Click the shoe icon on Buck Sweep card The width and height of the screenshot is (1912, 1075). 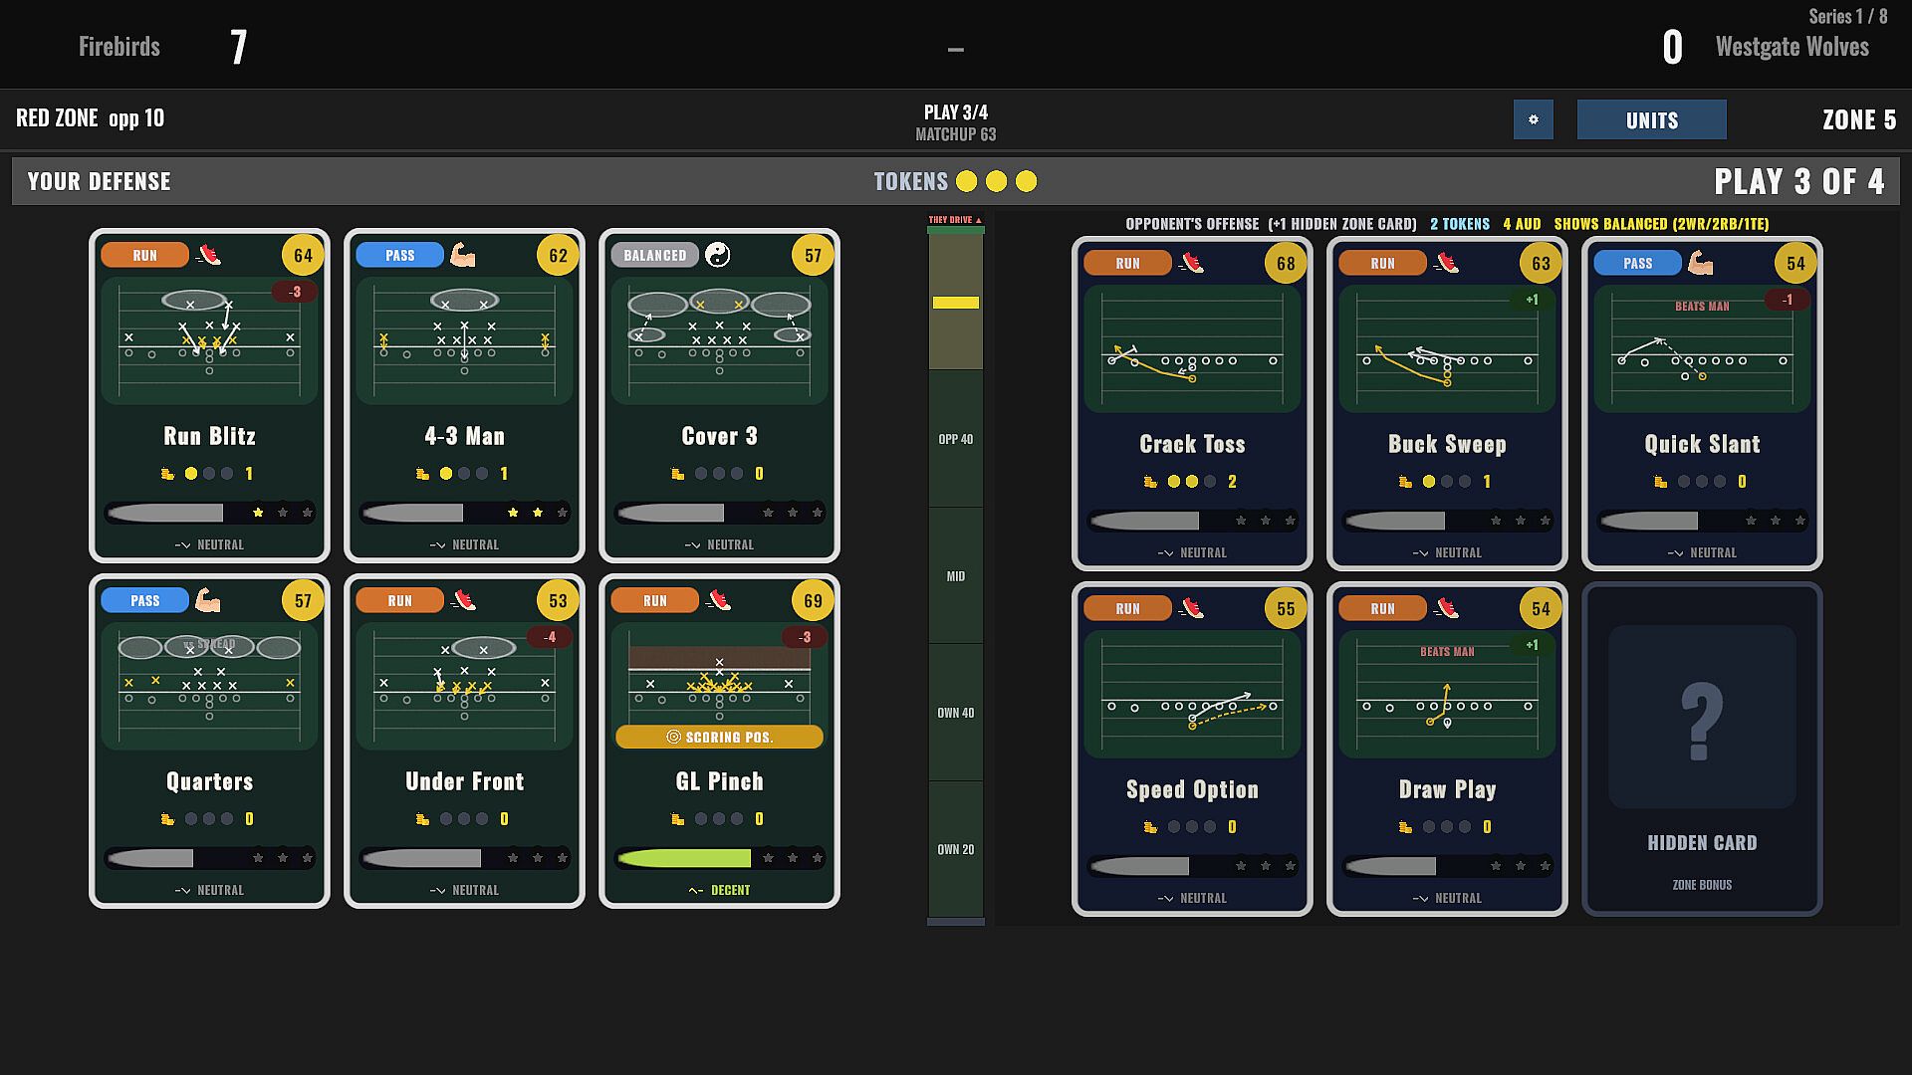[1446, 263]
